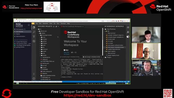Open go.mod in Explorer
The width and height of the screenshot is (174, 98).
tap(44, 65)
